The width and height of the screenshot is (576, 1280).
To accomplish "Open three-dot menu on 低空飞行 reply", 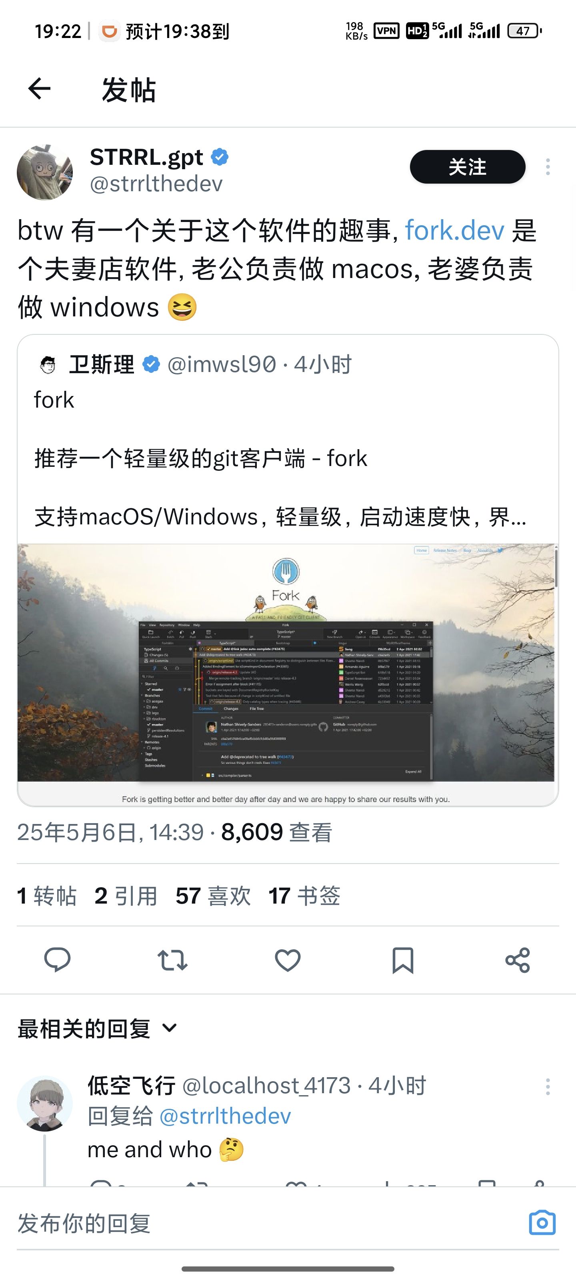I will pyautogui.click(x=548, y=1086).
